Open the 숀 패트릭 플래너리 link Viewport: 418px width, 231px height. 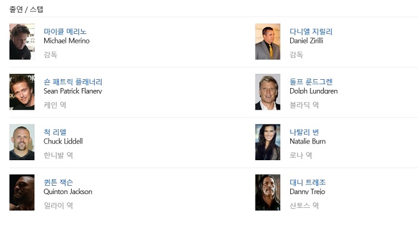73,82
